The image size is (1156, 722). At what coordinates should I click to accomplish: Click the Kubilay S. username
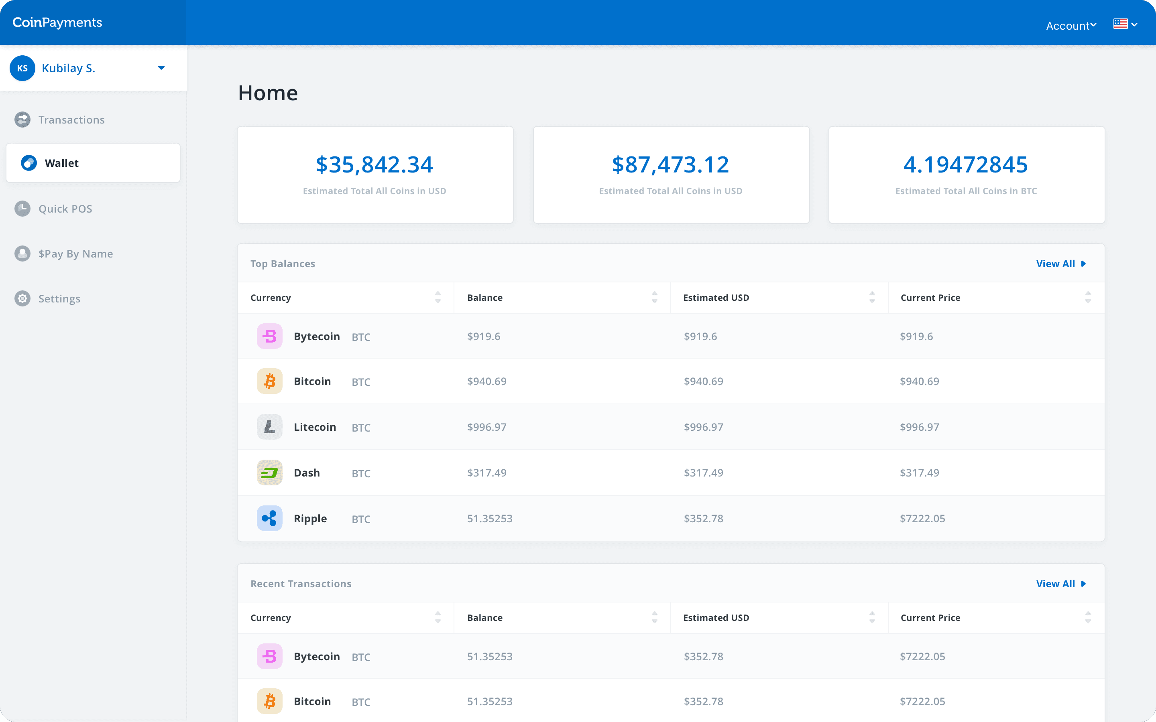coord(68,68)
